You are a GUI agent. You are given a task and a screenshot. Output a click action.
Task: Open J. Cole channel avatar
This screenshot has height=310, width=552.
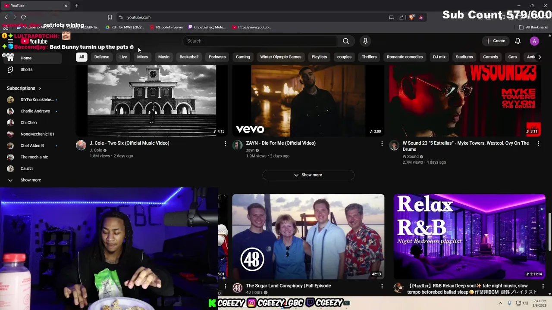pos(81,145)
